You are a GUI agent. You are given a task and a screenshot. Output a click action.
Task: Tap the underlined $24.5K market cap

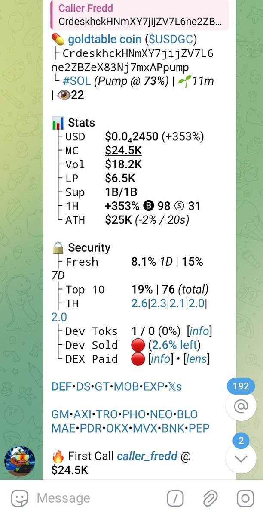[123, 151]
